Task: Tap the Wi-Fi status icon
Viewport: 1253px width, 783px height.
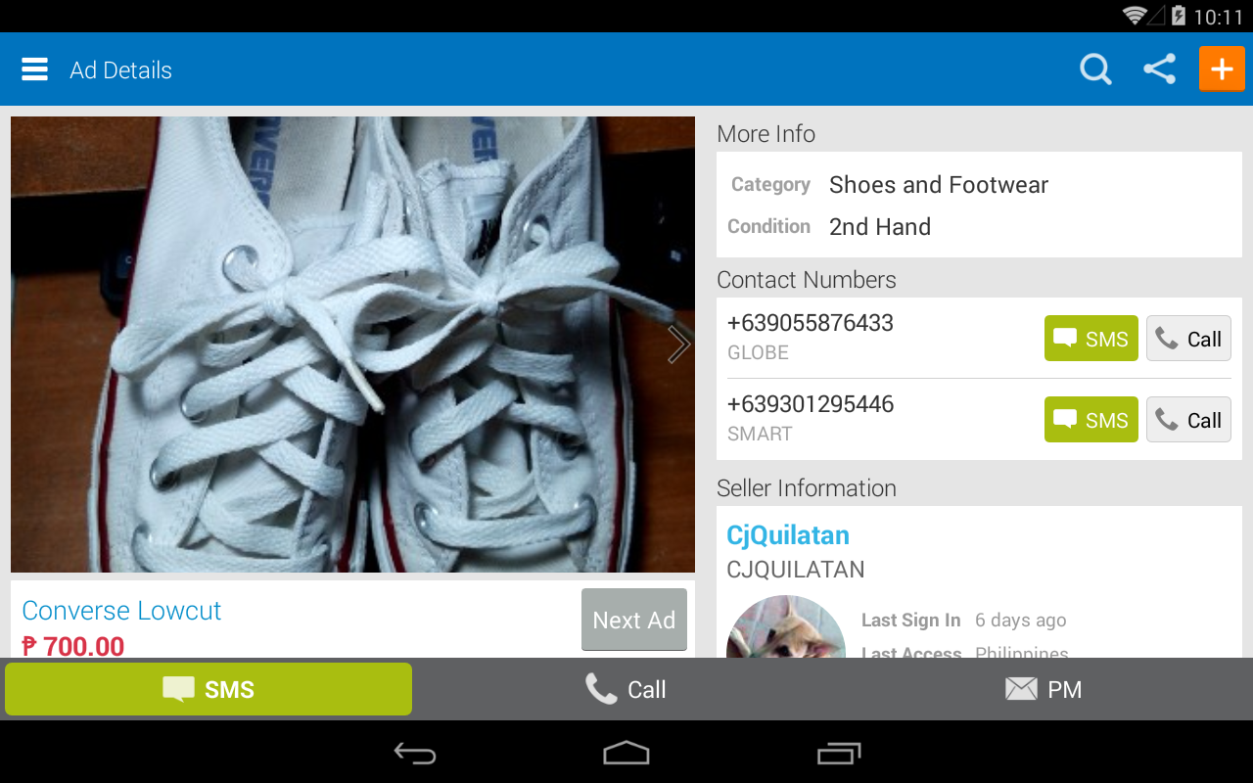Action: click(x=1134, y=16)
